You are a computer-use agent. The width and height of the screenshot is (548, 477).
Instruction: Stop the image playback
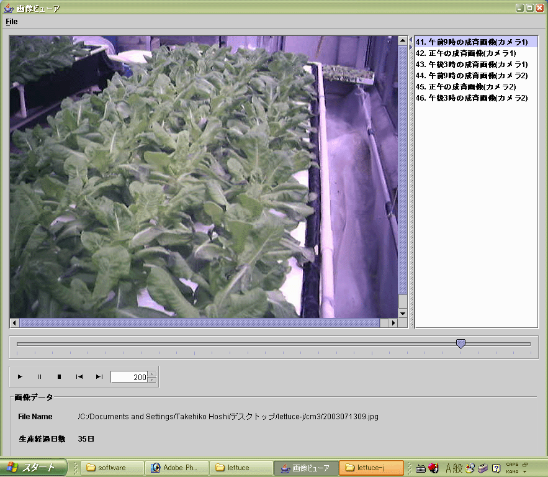point(60,376)
